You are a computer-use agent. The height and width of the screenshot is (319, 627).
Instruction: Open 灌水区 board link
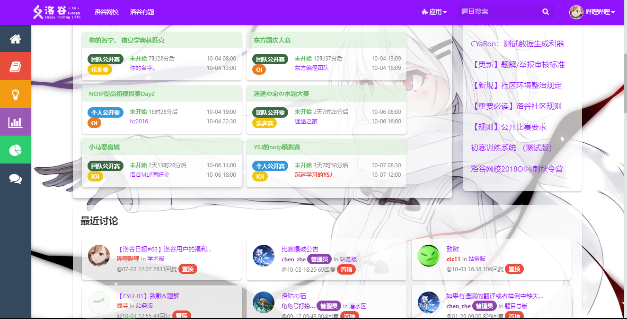(x=358, y=306)
